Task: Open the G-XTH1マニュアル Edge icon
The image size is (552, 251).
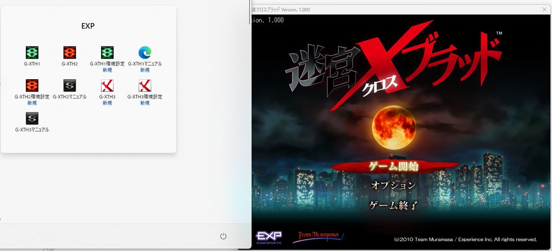Action: [145, 53]
